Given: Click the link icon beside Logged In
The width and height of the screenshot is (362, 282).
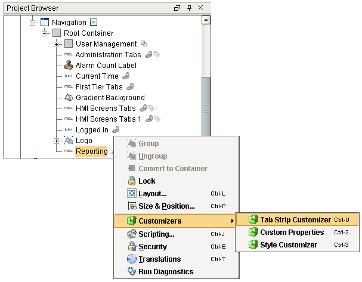Looking at the screenshot, I should click(116, 129).
